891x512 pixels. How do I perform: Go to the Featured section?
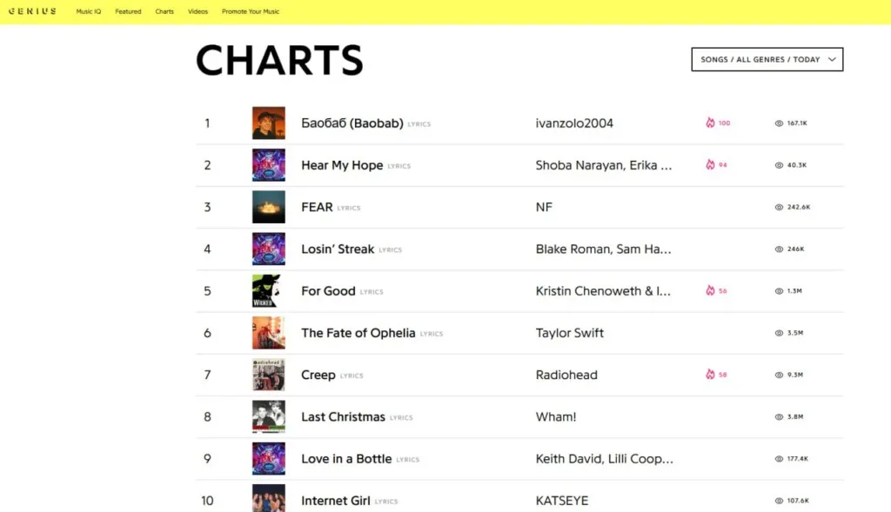click(x=128, y=12)
